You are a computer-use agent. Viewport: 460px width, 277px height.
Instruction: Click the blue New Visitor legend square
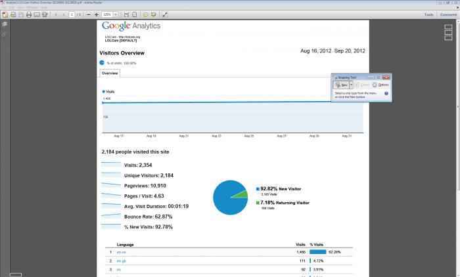pos(258,189)
